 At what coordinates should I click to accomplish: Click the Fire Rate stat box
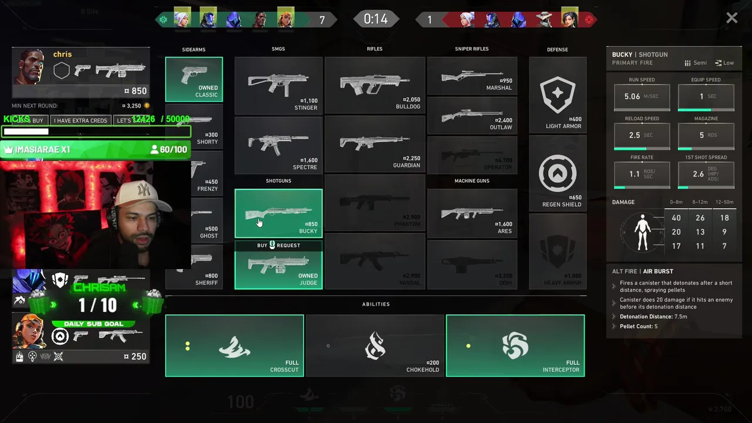(x=642, y=175)
